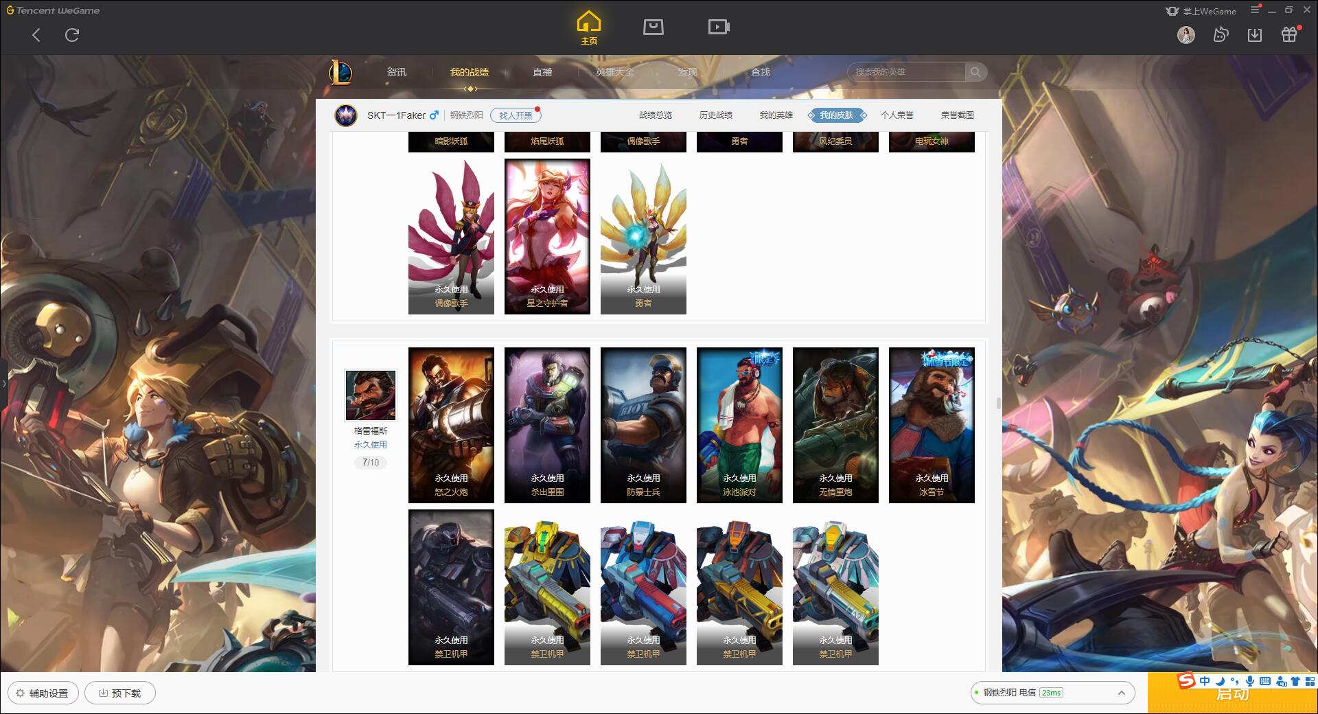Select the 暗影妖狐 skin card
The height and width of the screenshot is (714, 1318).
pyautogui.click(x=451, y=141)
